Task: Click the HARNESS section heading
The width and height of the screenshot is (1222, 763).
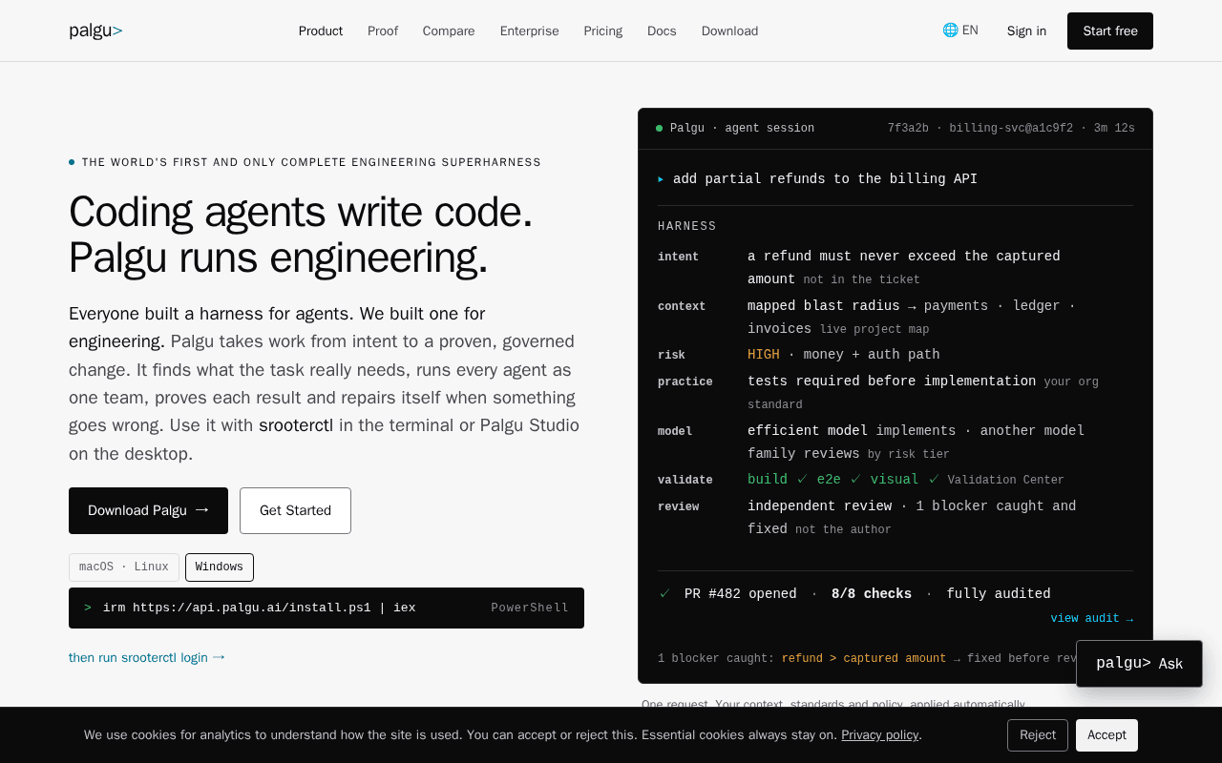Action: tap(687, 226)
